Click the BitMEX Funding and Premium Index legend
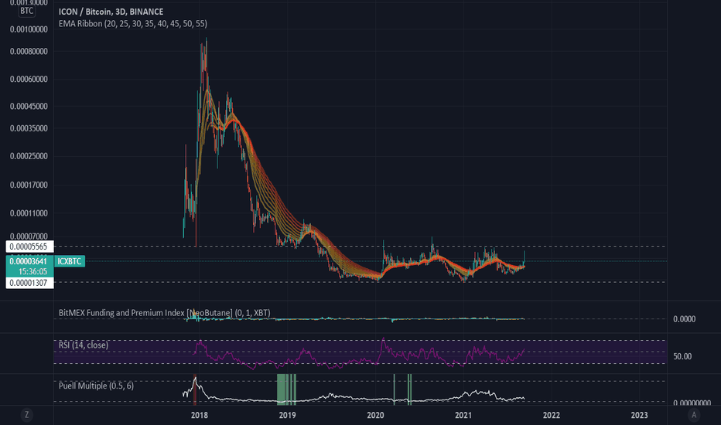 165,313
